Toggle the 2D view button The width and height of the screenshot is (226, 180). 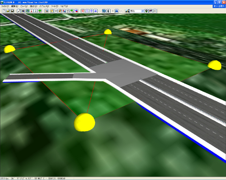(x=155, y=11)
